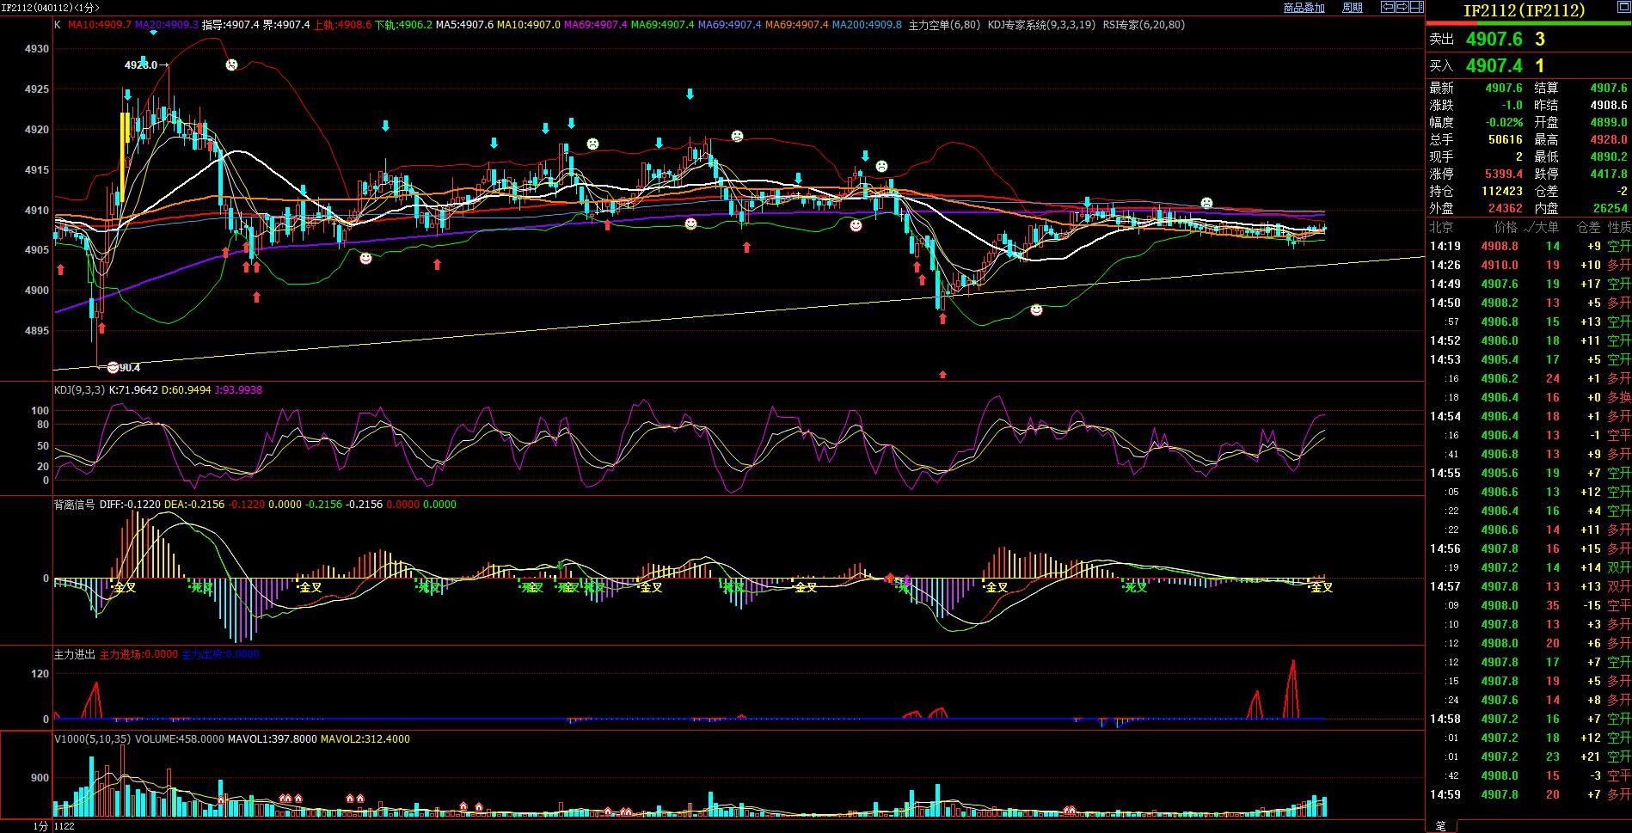Toggle the split panel layout icon
Viewport: 1632px width, 833px height.
click(x=1418, y=7)
